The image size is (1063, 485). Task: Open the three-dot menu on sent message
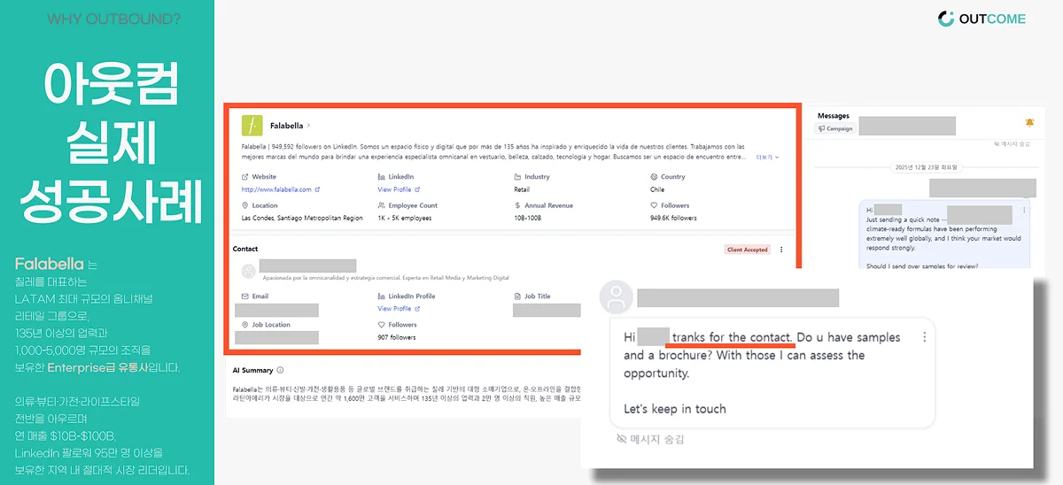(1024, 210)
